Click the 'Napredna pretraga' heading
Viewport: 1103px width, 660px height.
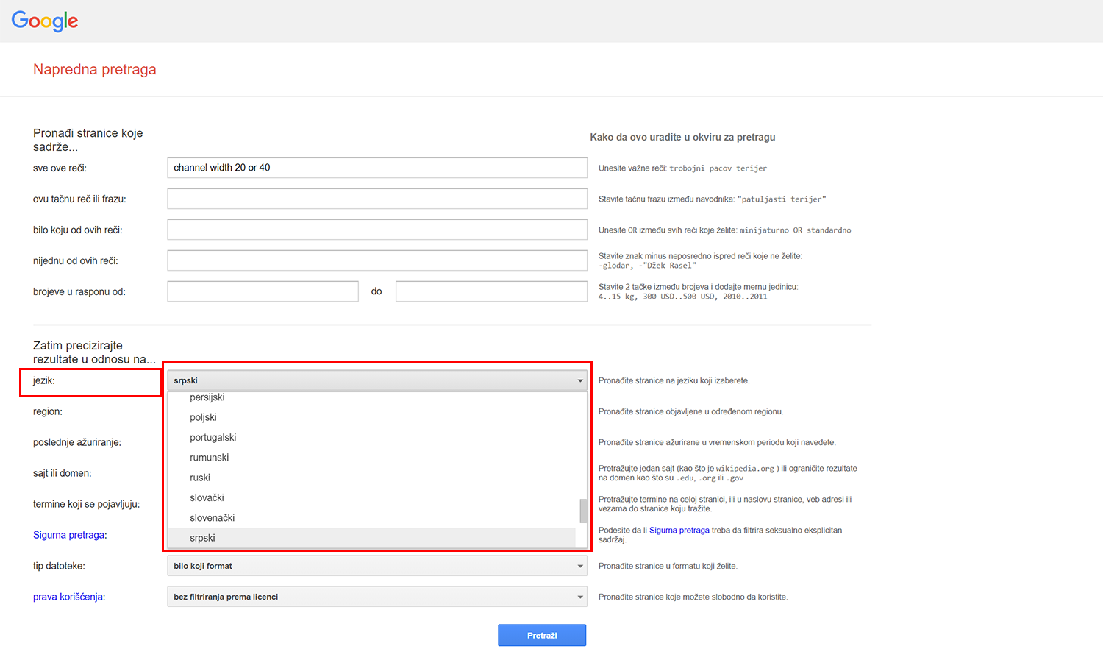pyautogui.click(x=95, y=69)
